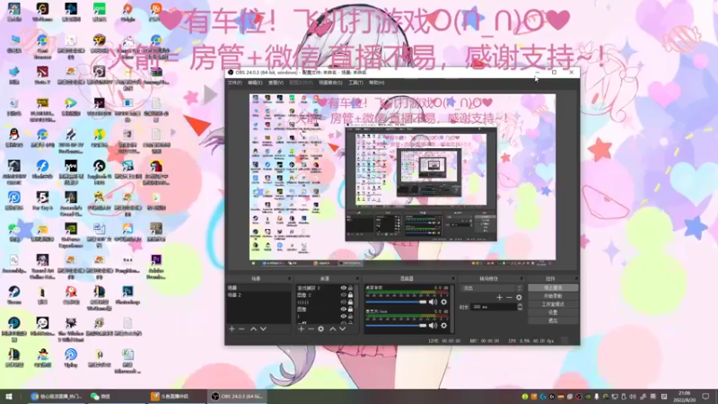Move the source up in the Sources panel
This screenshot has height=404, width=718.
(332, 329)
